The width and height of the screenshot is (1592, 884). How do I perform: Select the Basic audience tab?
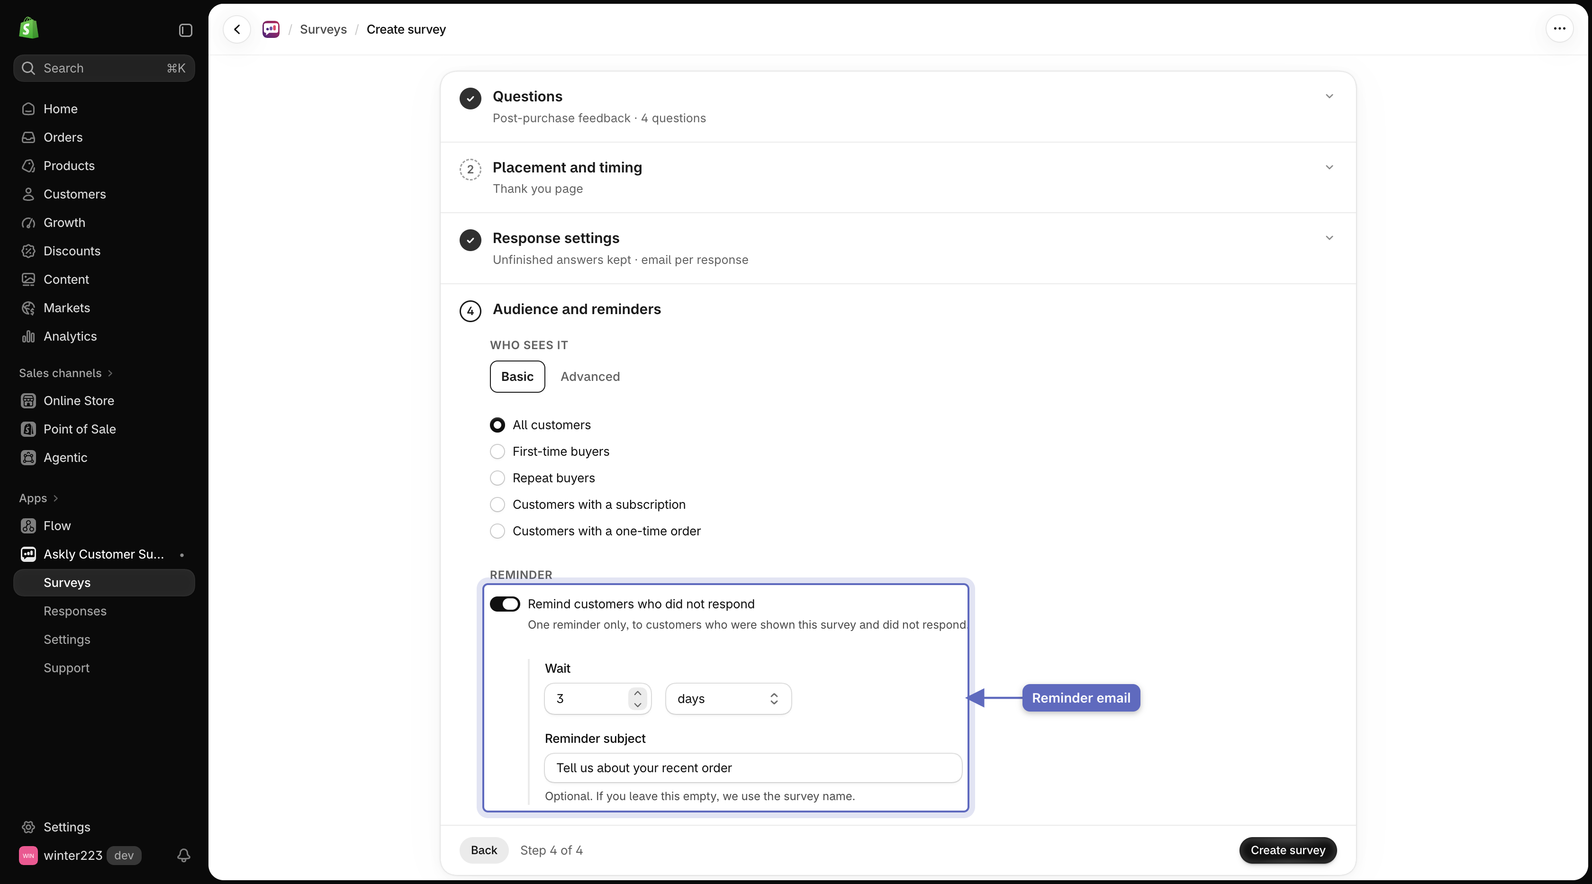pos(517,376)
